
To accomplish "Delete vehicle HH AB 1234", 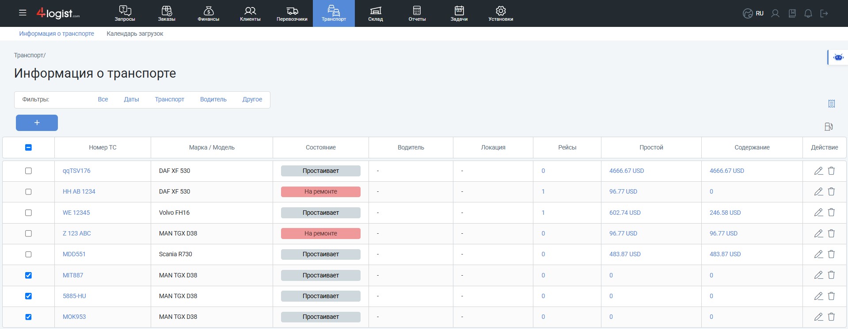I will click(x=831, y=191).
